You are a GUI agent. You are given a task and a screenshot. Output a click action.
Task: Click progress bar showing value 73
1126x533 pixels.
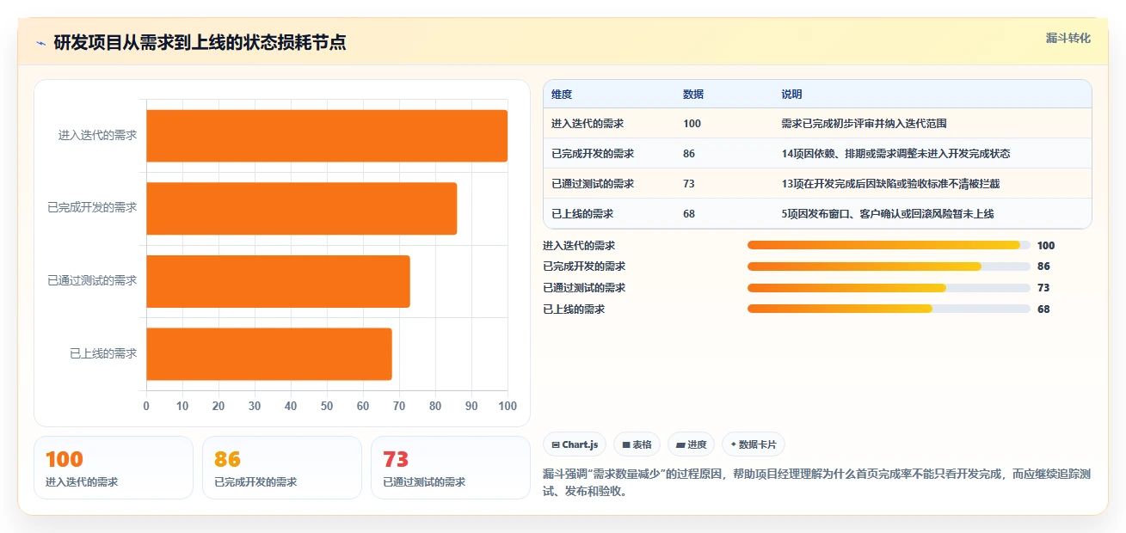889,288
